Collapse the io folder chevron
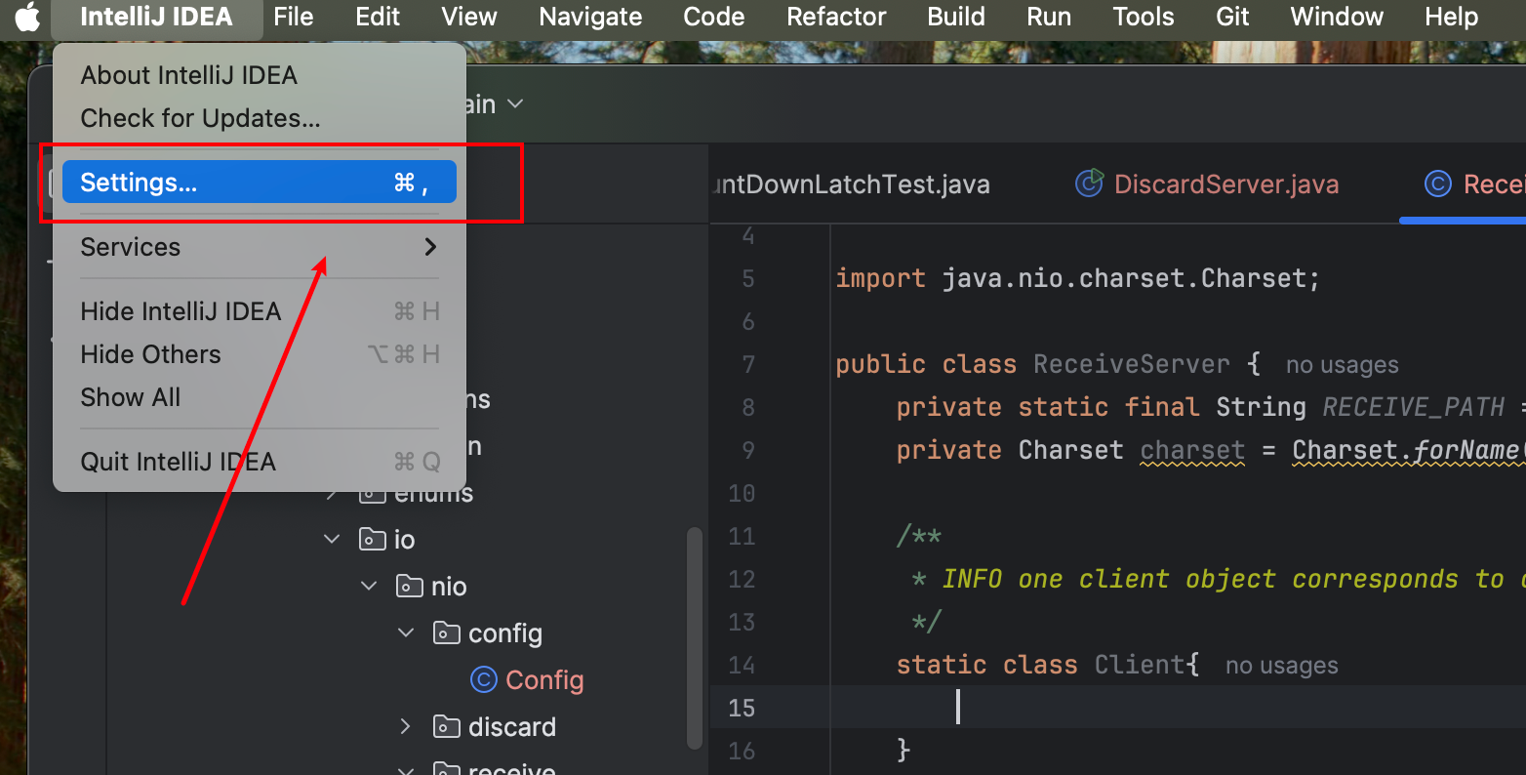Viewport: 1526px width, 775px height. coord(332,539)
